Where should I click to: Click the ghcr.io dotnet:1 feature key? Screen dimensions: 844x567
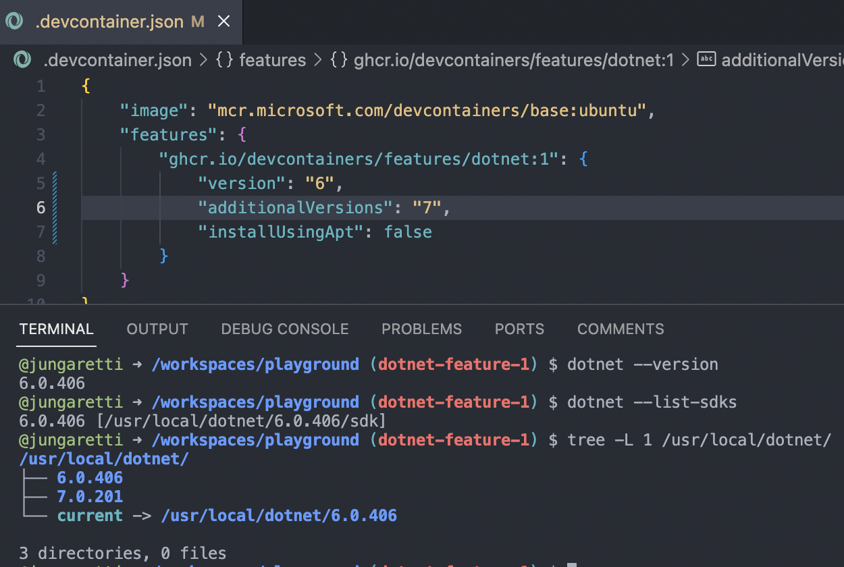pos(360,159)
